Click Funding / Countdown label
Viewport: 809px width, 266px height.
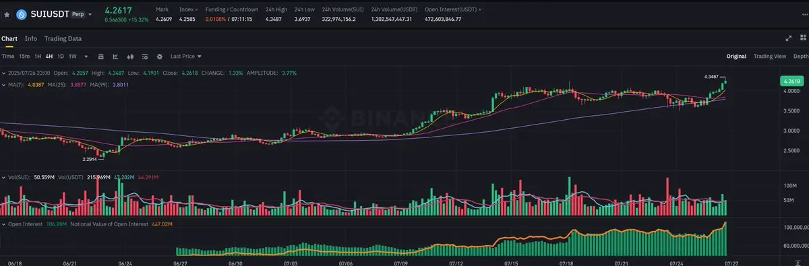click(232, 9)
